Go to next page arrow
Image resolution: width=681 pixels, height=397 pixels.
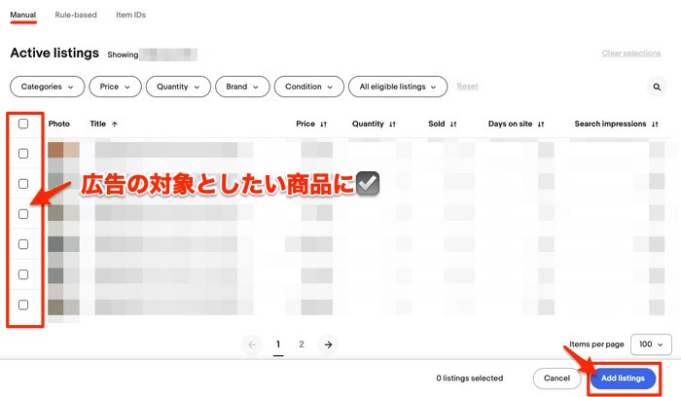click(x=329, y=344)
